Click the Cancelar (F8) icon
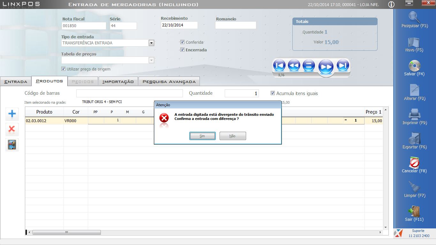This screenshot has width=436, height=245. point(414,163)
